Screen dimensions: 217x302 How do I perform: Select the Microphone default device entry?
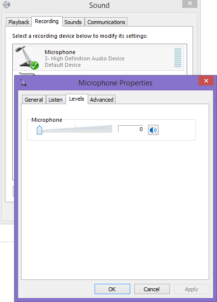pos(98,58)
